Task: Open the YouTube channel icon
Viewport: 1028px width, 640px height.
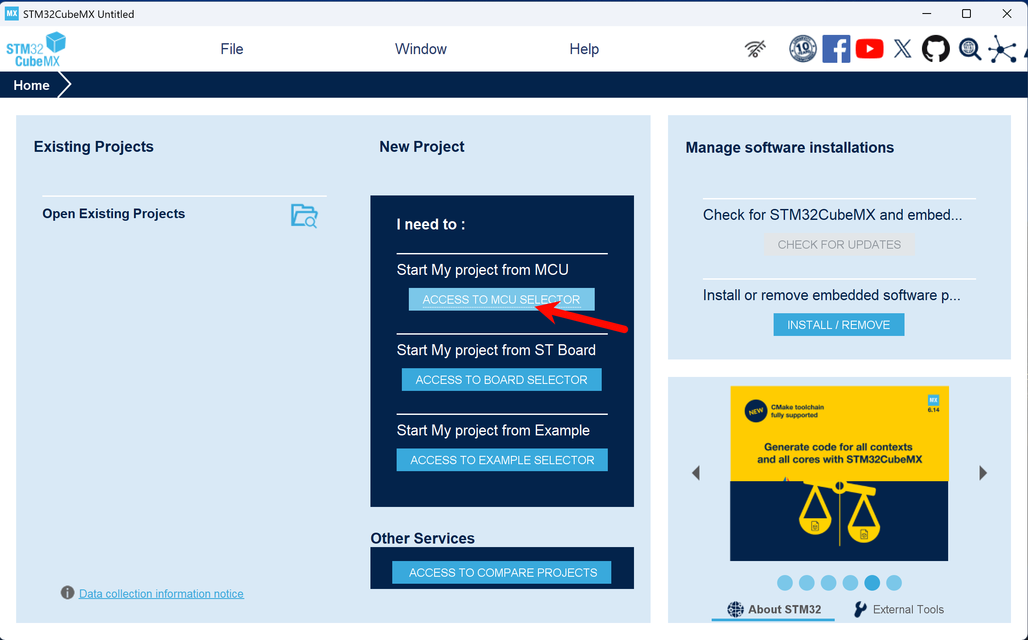Action: click(x=869, y=49)
